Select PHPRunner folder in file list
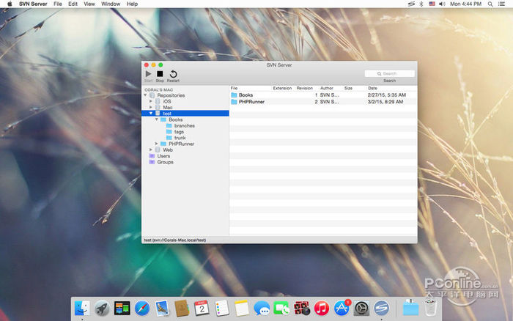Image resolution: width=513 pixels, height=321 pixels. tap(251, 102)
